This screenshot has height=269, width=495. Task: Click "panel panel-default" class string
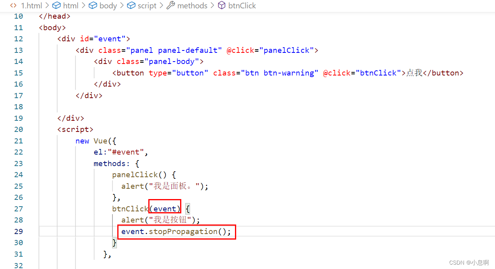(174, 50)
